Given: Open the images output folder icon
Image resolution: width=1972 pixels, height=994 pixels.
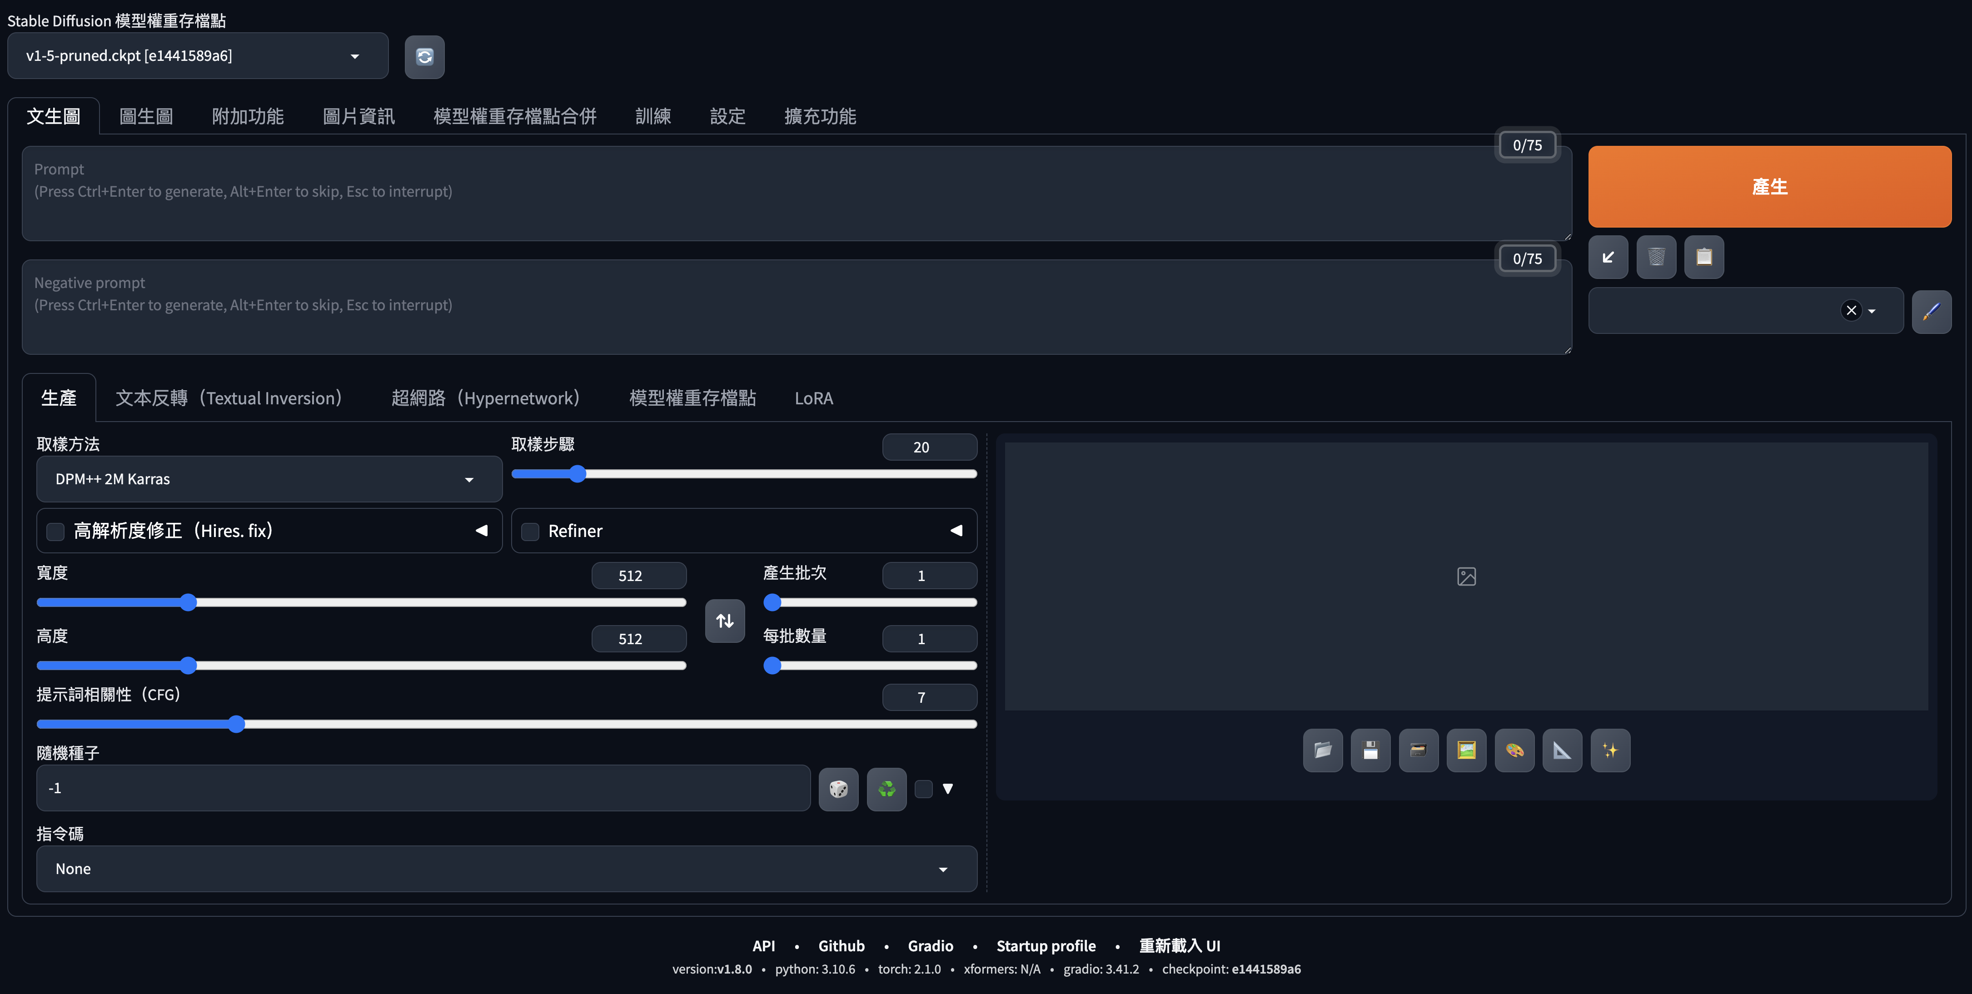Looking at the screenshot, I should point(1322,750).
